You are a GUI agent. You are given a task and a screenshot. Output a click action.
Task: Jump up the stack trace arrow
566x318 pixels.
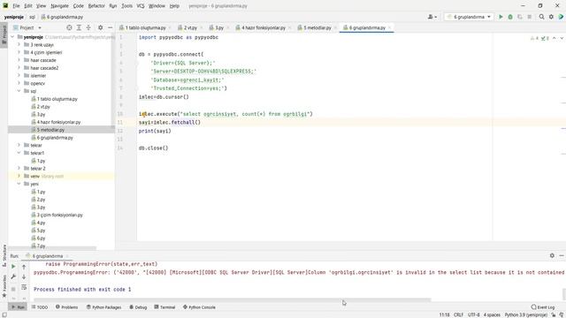24,267
